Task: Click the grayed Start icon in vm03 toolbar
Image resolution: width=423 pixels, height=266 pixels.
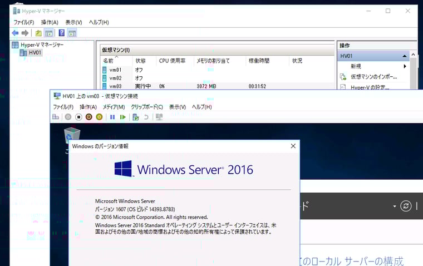Action: 68,117
